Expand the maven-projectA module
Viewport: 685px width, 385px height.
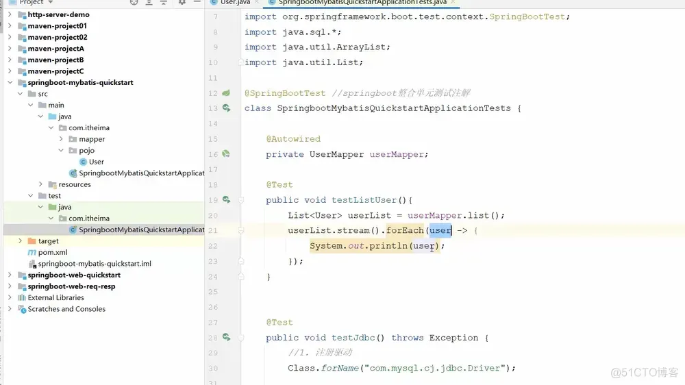click(10, 49)
